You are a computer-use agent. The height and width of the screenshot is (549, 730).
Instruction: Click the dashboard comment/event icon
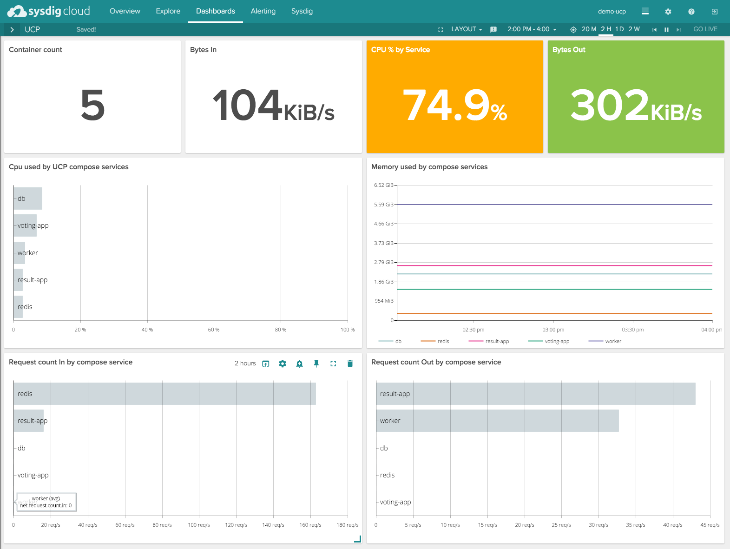coord(493,29)
